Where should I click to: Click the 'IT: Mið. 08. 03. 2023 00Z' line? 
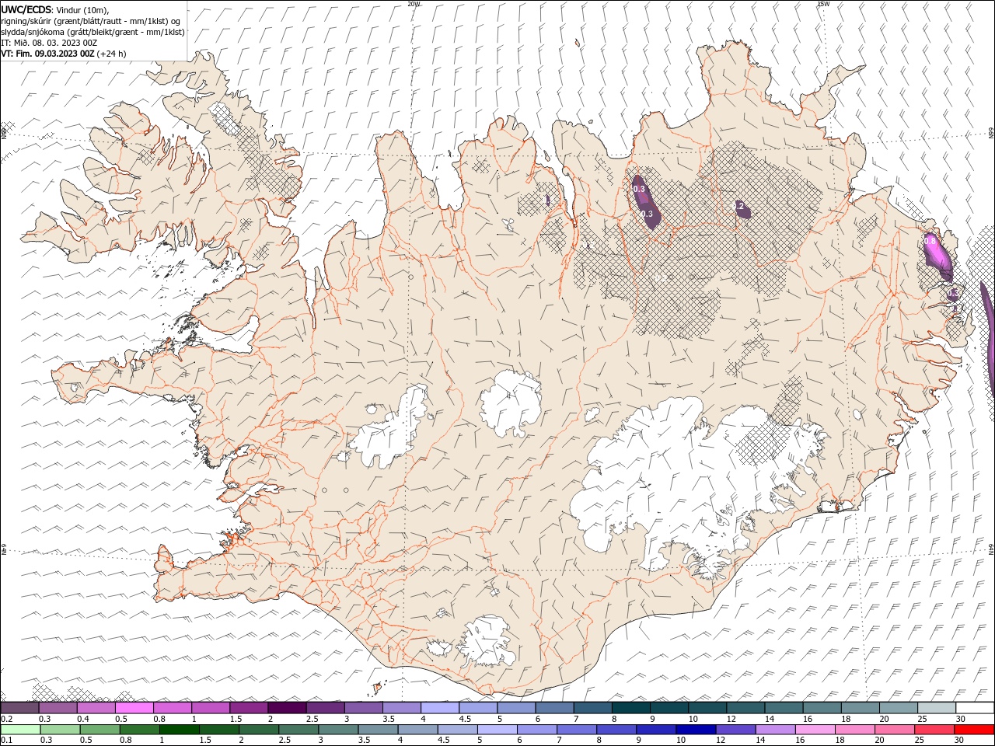point(49,43)
